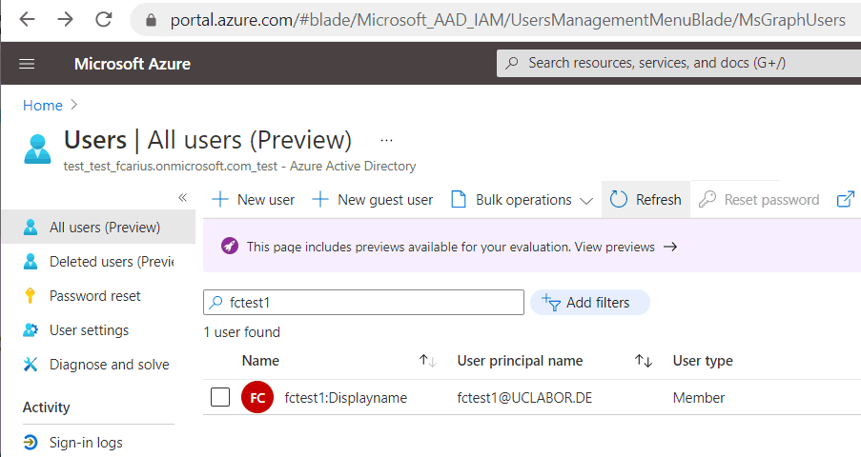861x457 pixels.
Task: Click the Diagnose and solve wrench icon
Action: 31,365
